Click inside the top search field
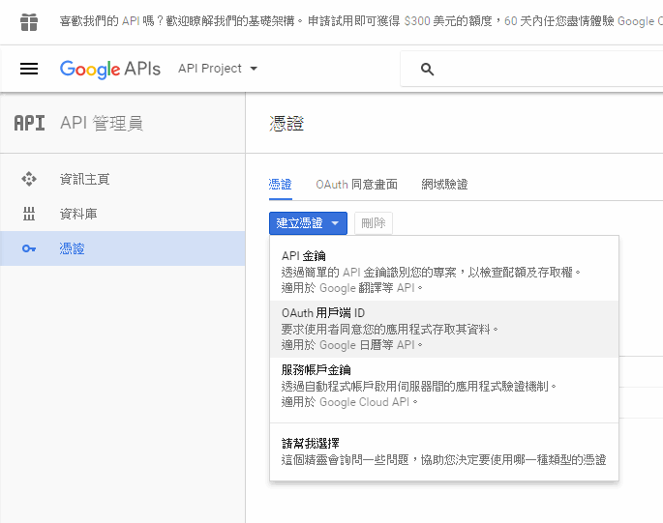The width and height of the screenshot is (663, 523). click(542, 70)
